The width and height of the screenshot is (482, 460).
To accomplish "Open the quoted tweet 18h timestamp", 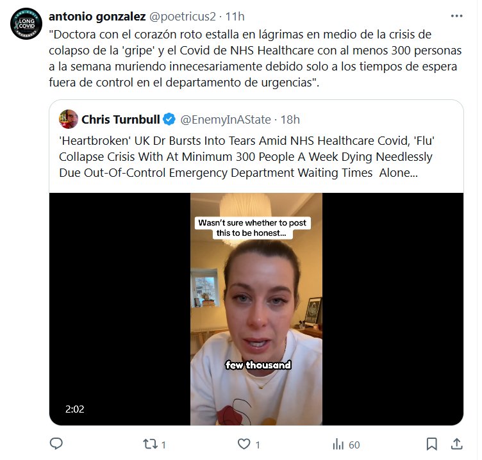I will tap(290, 120).
